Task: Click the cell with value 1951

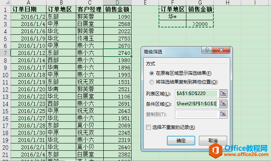Action: click(x=117, y=118)
